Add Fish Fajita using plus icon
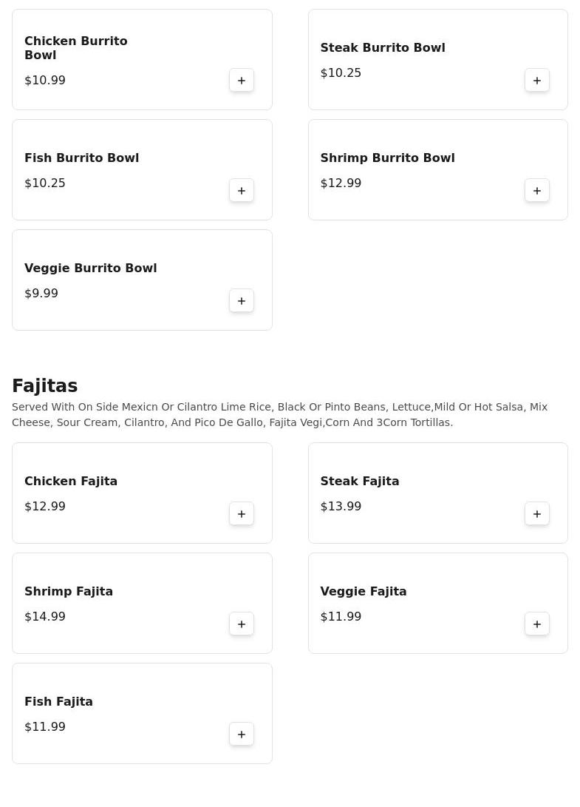Screen dimensions: 580x807 [x=242, y=735]
